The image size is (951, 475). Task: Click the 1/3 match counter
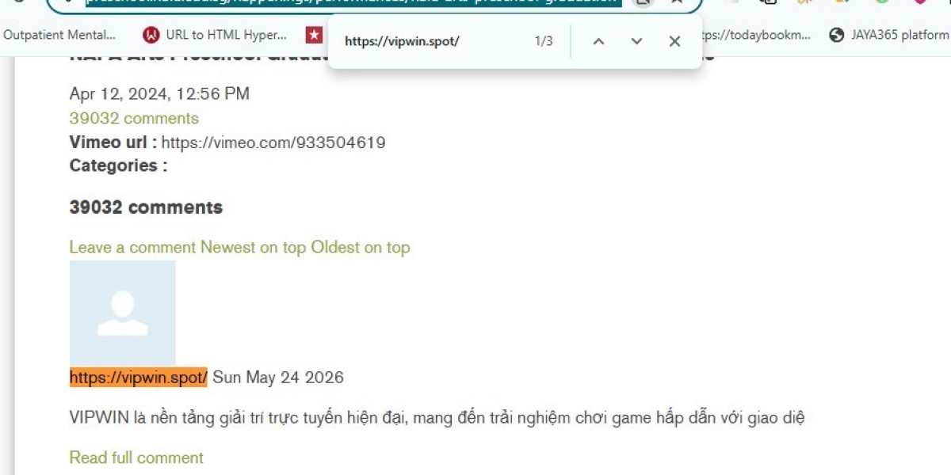tap(544, 41)
